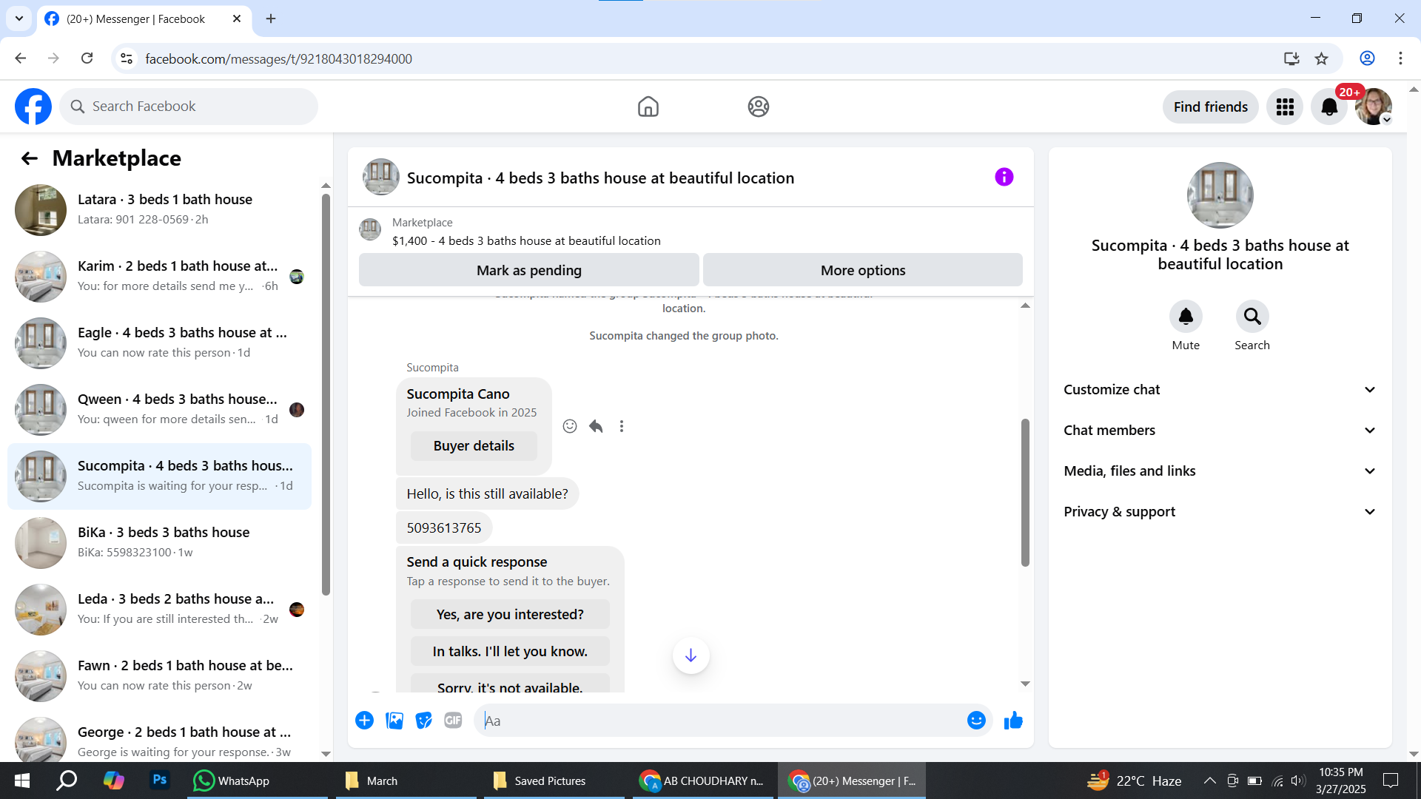
Task: Choose a sticker for the message
Action: coord(423,721)
